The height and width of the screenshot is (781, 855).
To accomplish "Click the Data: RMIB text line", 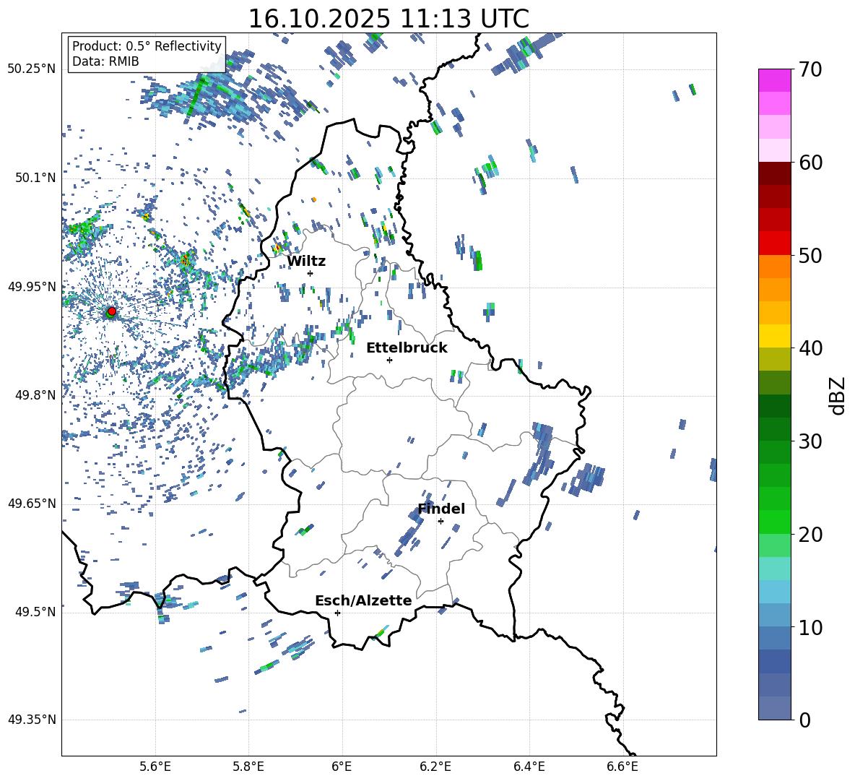I will pos(105,61).
